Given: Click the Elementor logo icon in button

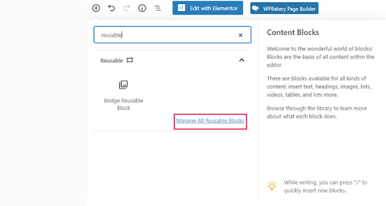Looking at the screenshot, I should click(181, 8).
